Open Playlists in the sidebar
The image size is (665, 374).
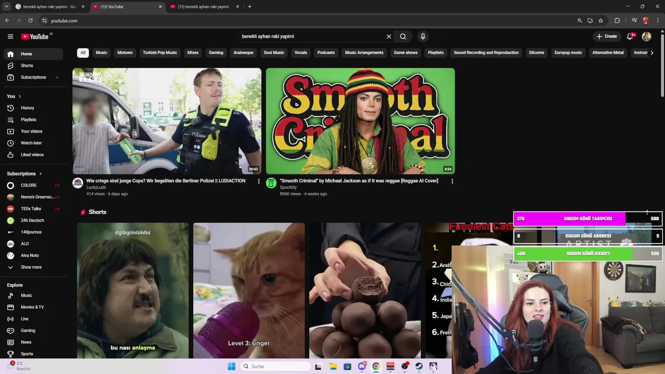34,119
